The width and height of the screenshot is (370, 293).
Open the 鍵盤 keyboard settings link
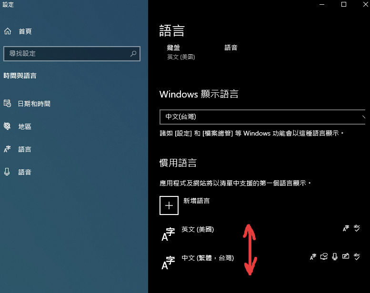click(174, 48)
